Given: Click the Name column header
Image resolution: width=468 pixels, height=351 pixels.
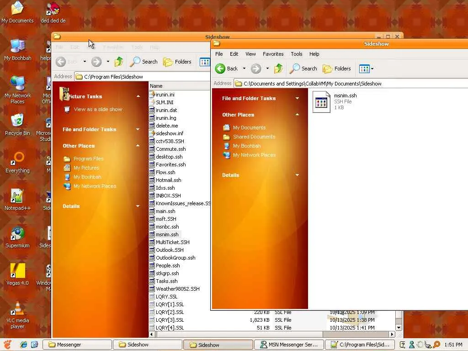Looking at the screenshot, I should click(179, 86).
